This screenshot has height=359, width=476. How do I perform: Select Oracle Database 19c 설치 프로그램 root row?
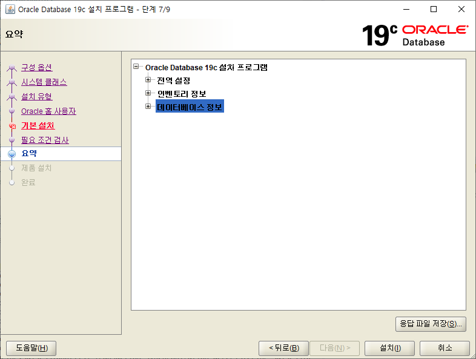206,67
